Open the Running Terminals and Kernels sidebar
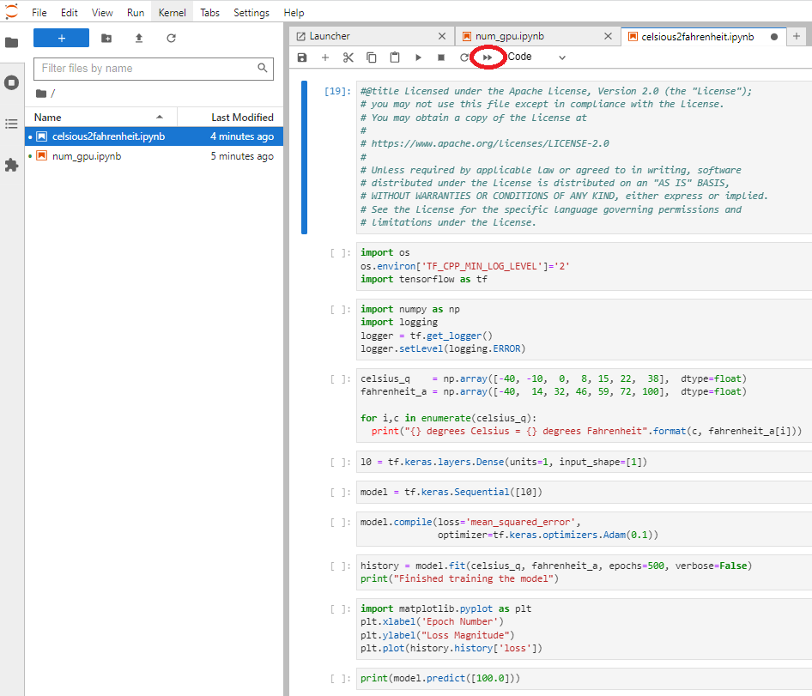The width and height of the screenshot is (812, 696). click(11, 83)
